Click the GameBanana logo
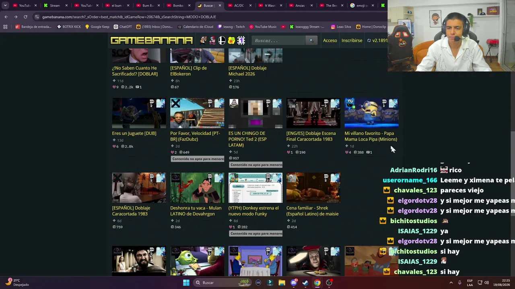515x289 pixels. coord(152,41)
